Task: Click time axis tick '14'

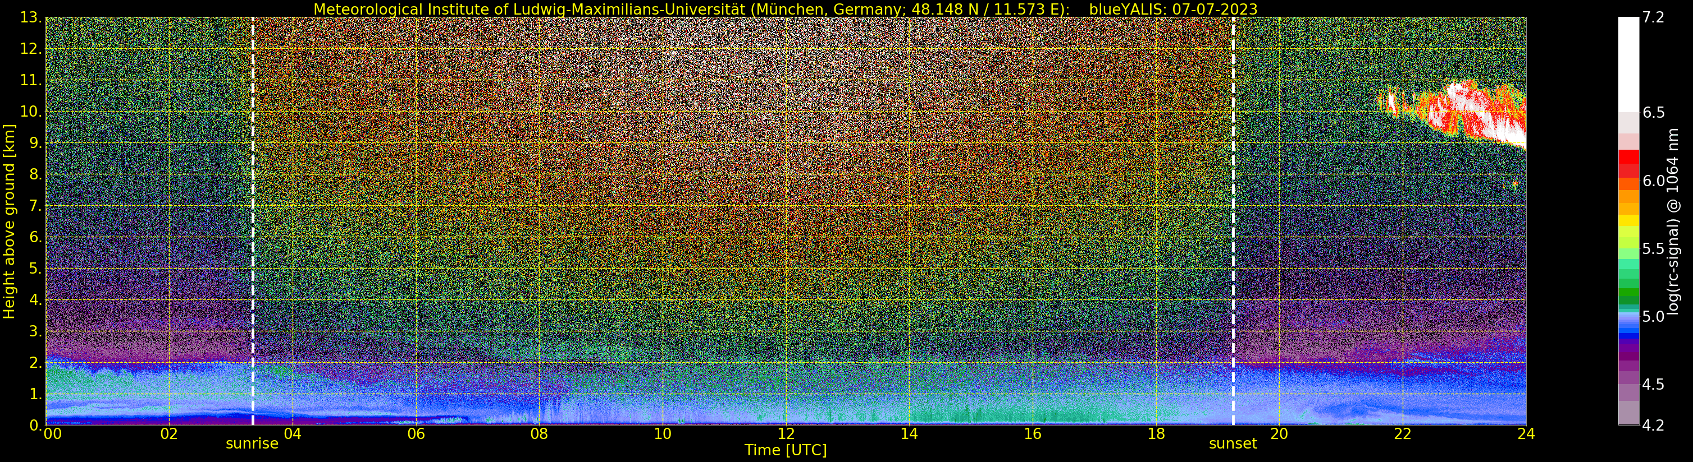Action: (x=909, y=434)
